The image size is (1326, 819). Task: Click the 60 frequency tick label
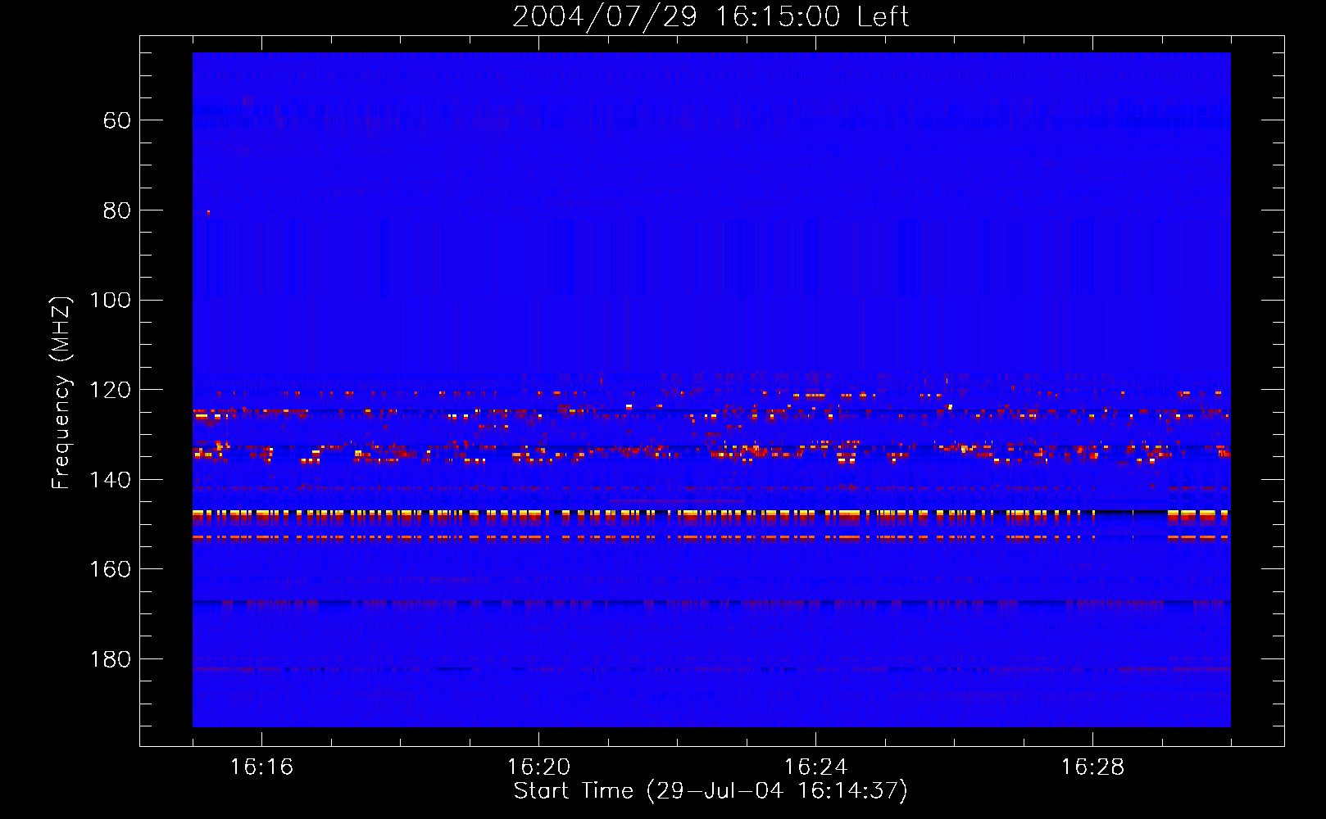coord(117,121)
